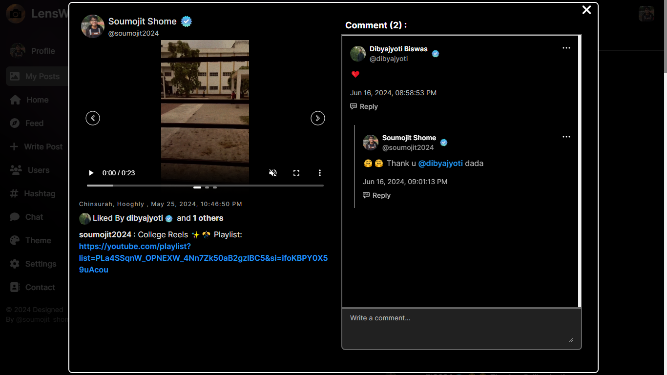This screenshot has height=375, width=667.
Task: Click the Chat bubble icon
Action: [x=15, y=217]
